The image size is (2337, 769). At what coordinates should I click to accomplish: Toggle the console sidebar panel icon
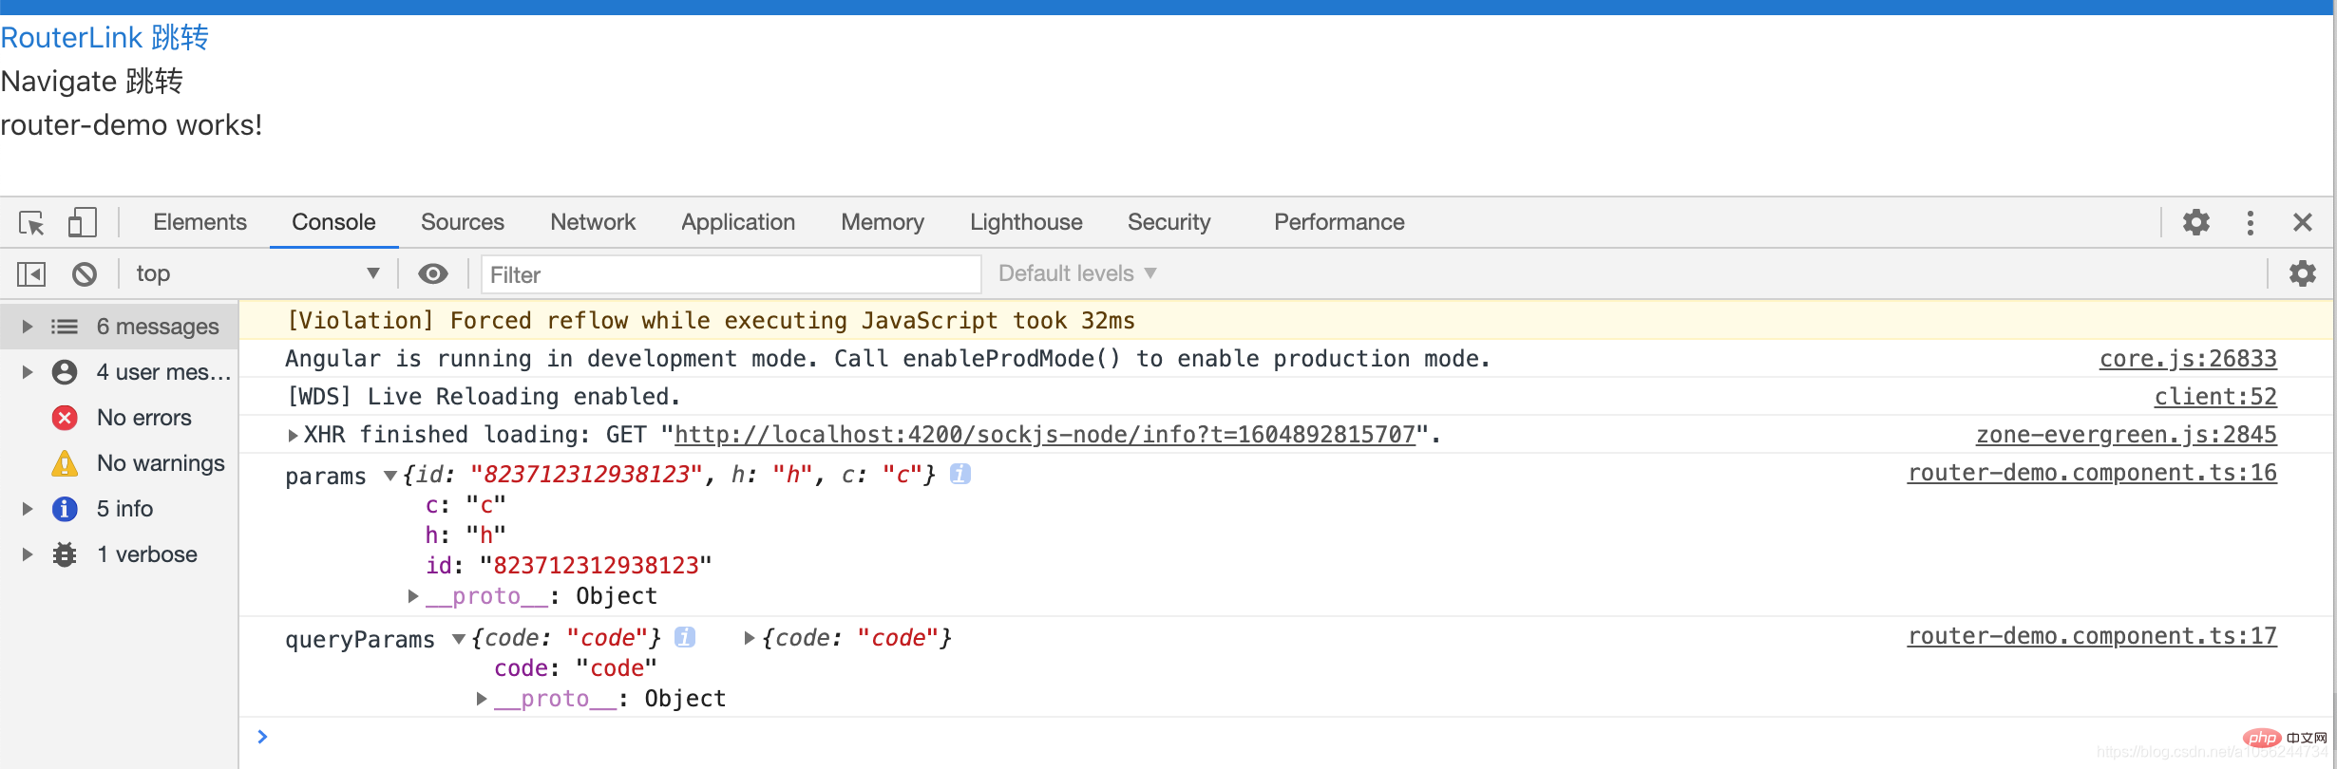31,274
